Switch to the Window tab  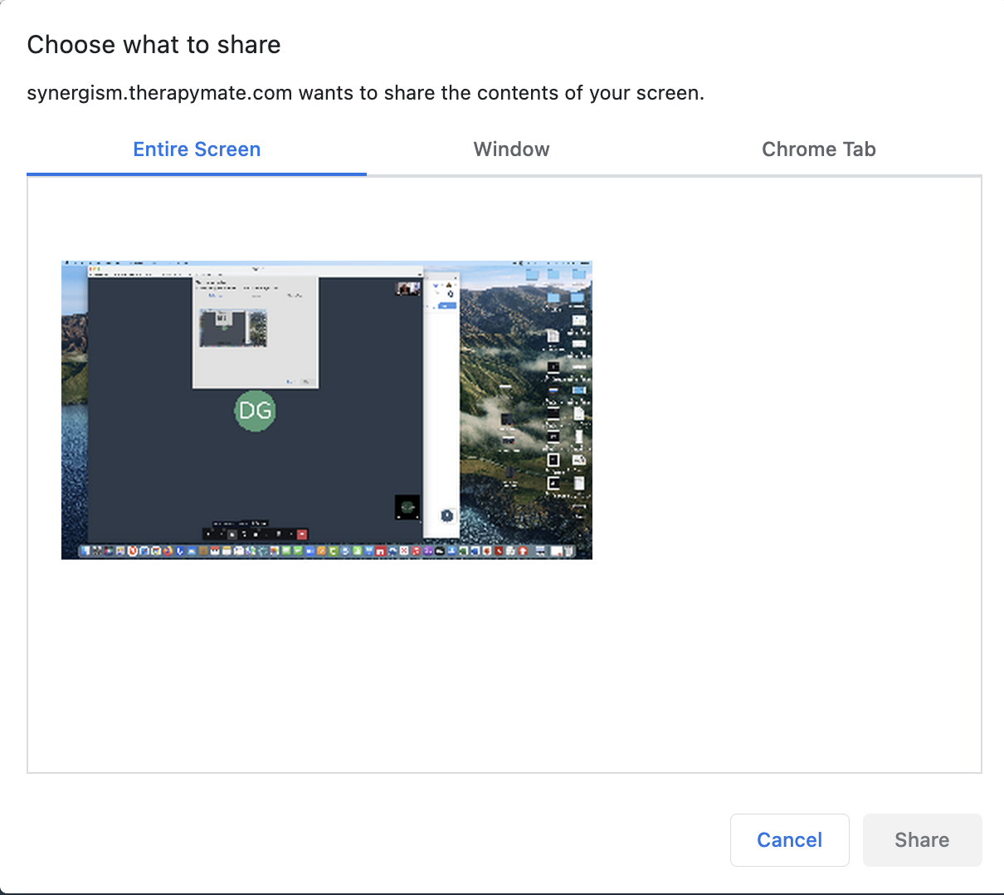point(511,149)
